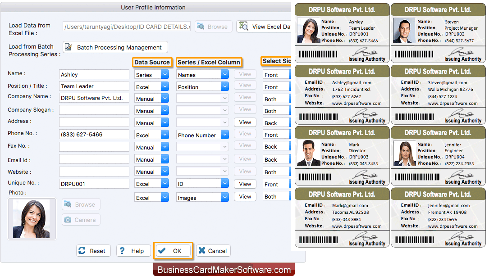Screen dimensions: 489x276
Task: Select Mark's front ID card preview
Action: [342, 156]
